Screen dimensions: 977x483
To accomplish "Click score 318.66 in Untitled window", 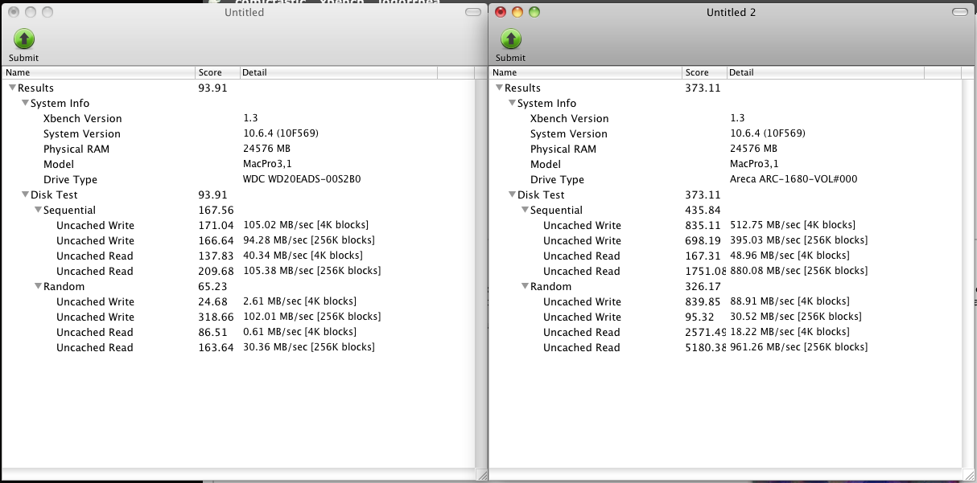I will point(216,317).
